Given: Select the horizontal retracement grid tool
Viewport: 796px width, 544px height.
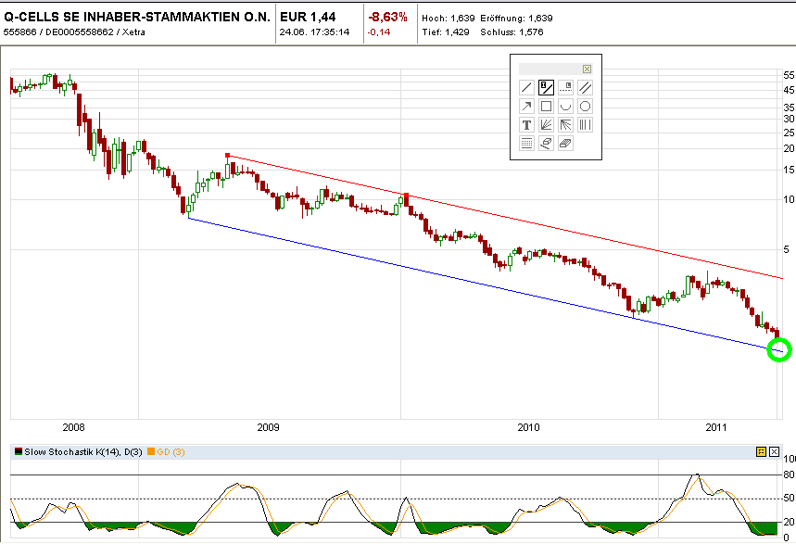Looking at the screenshot, I should pos(526,144).
